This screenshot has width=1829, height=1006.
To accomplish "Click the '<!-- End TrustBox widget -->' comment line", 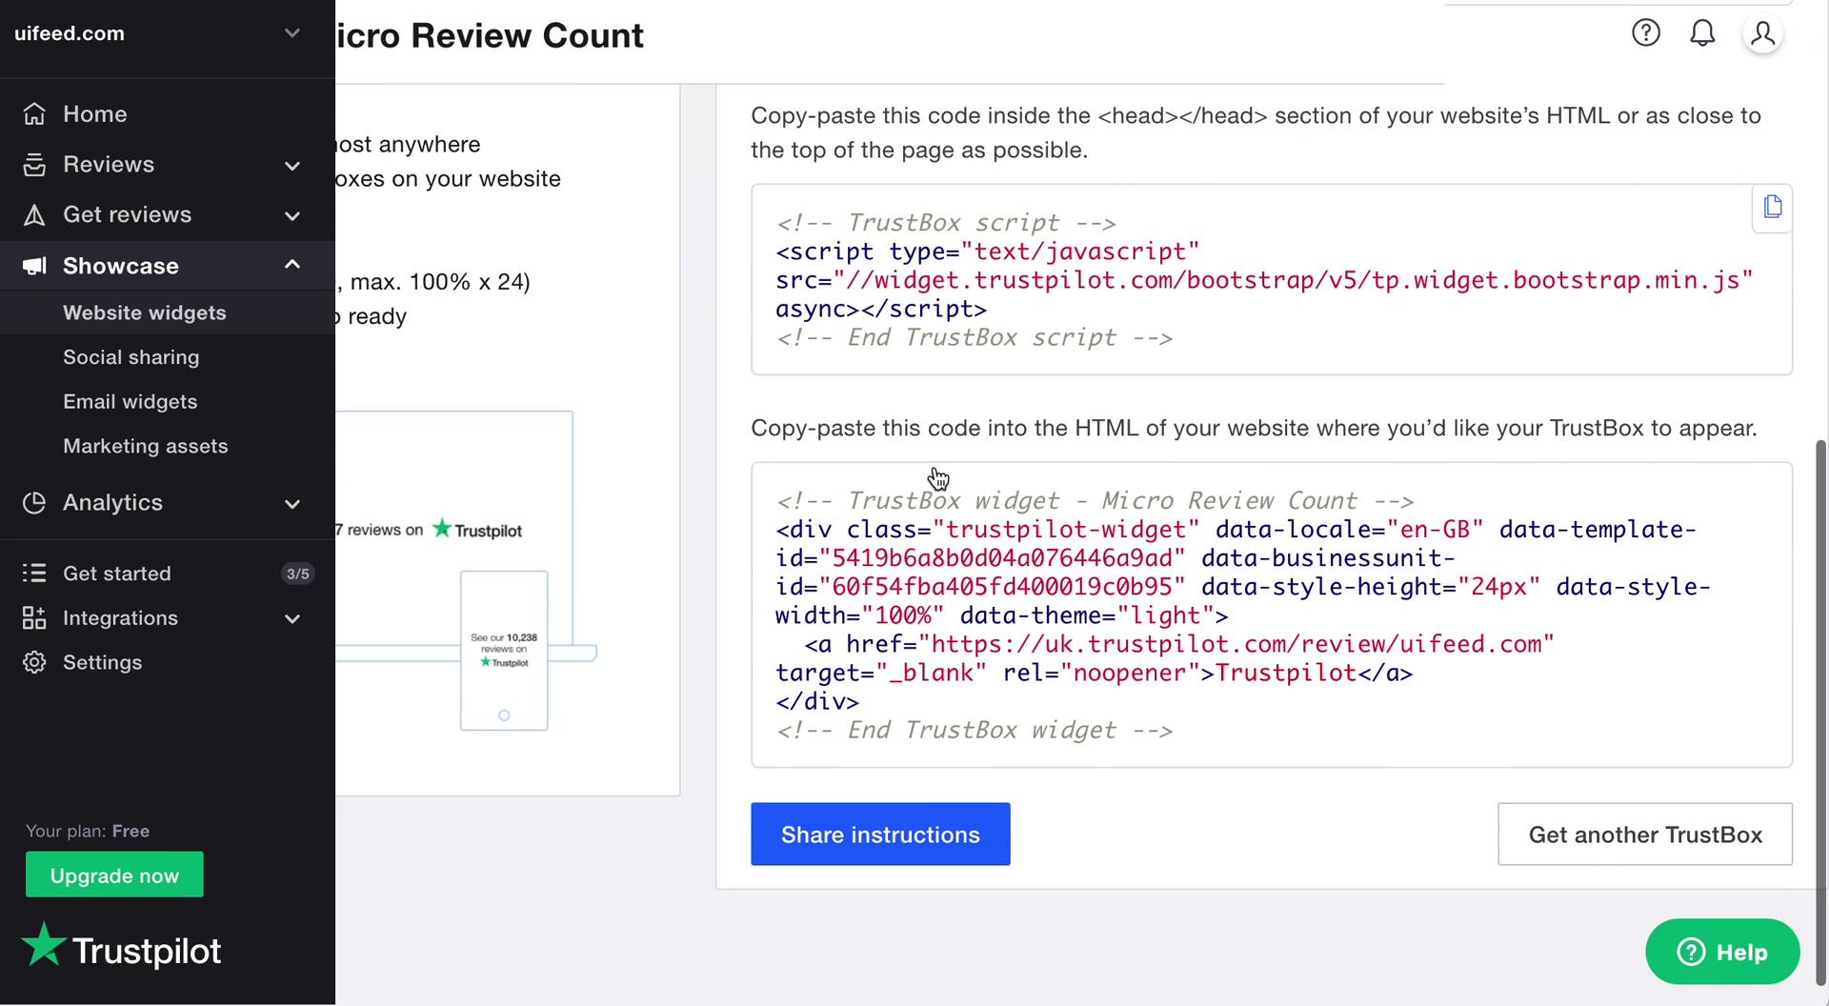I will pos(975,731).
